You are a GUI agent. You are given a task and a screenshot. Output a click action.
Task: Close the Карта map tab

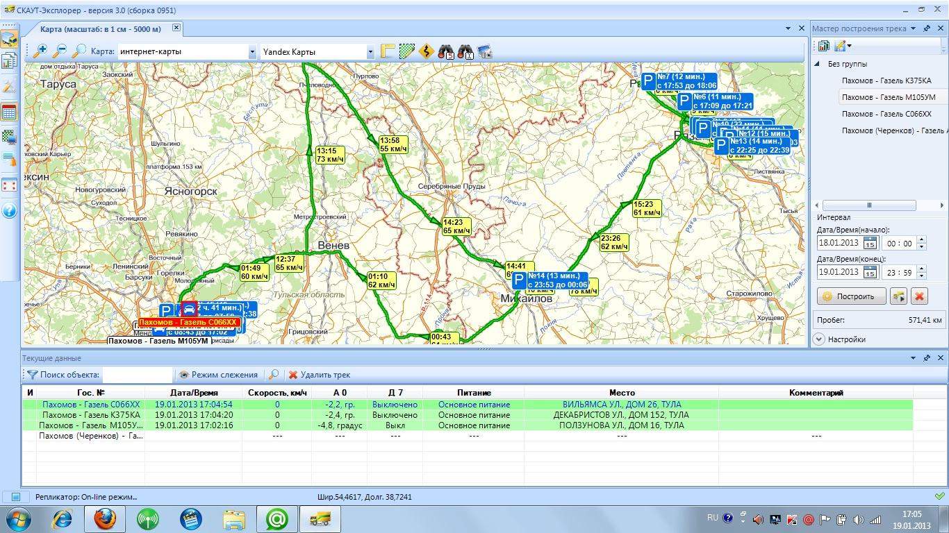[176, 28]
